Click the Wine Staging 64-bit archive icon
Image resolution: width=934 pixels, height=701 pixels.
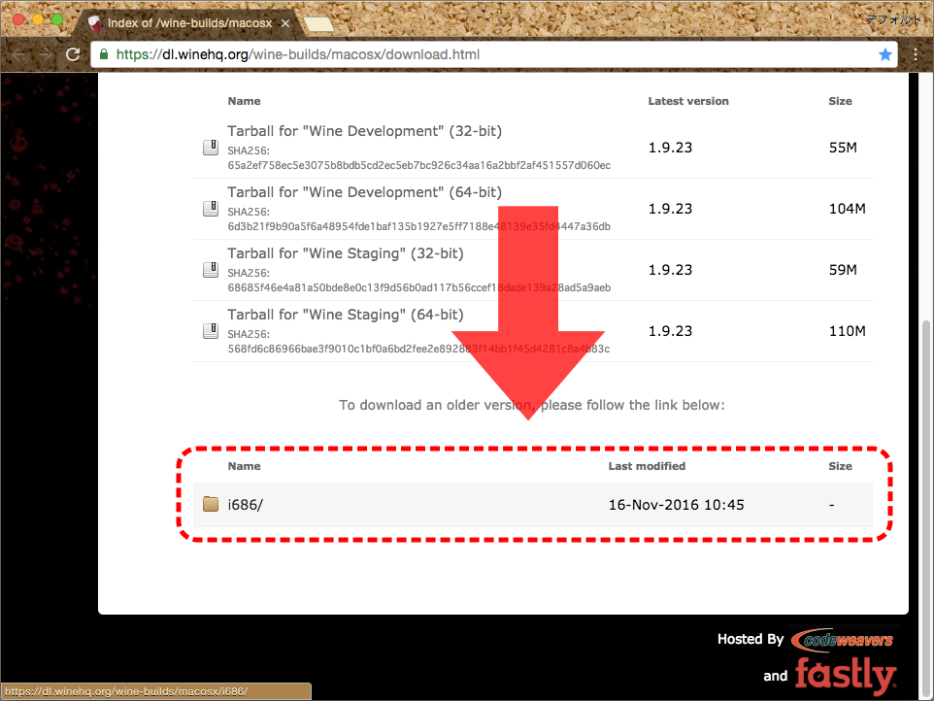pyautogui.click(x=211, y=330)
